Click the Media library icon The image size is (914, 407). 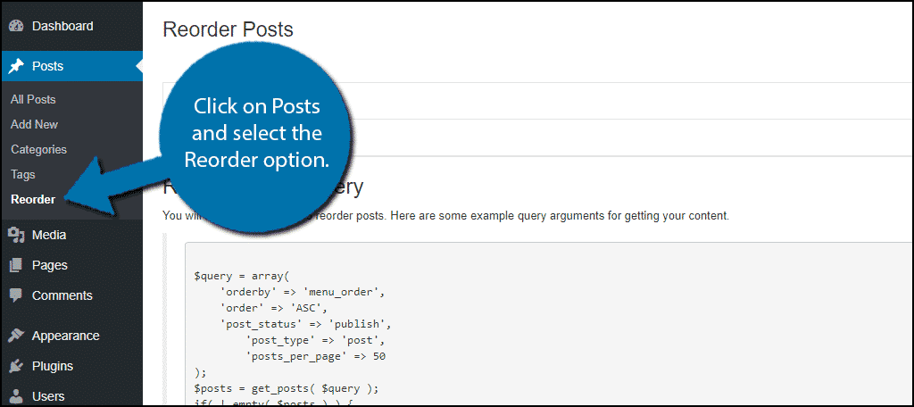pos(16,235)
